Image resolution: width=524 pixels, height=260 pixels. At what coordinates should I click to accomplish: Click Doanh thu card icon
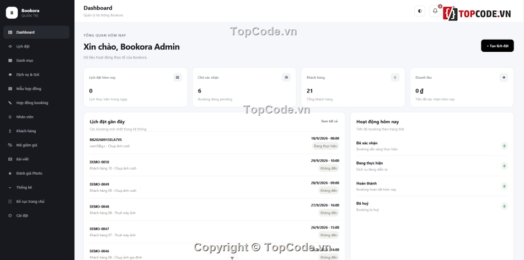[x=504, y=78]
